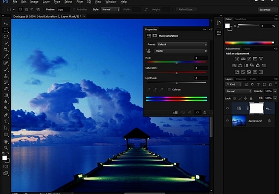Select the Quick Selection tool
279x194 pixels.
click(x=6, y=43)
